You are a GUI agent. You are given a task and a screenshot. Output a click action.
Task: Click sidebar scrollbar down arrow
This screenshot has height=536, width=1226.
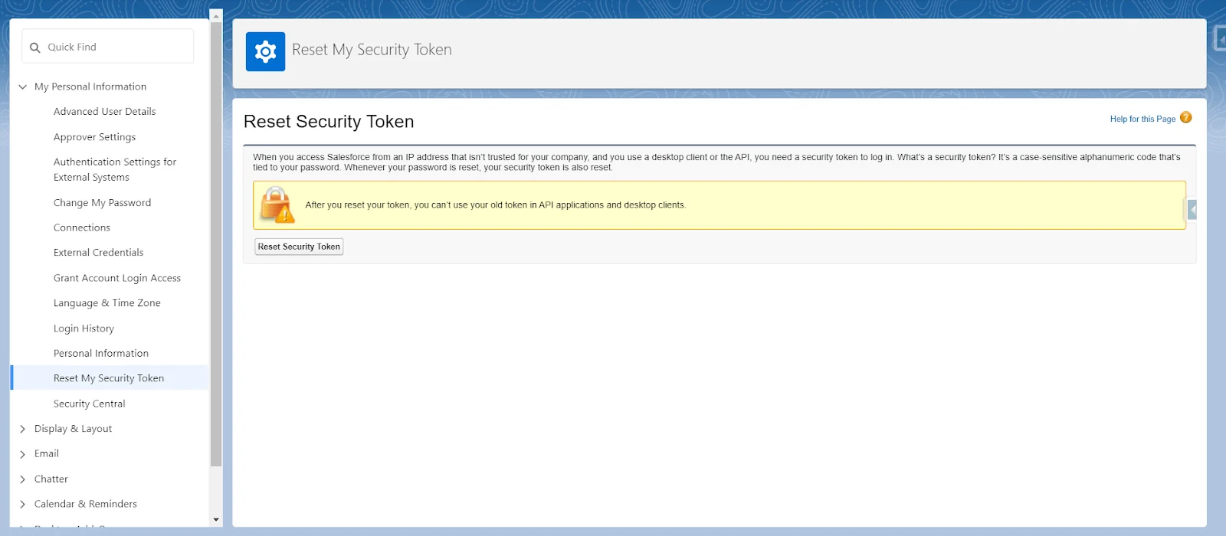pyautogui.click(x=216, y=520)
